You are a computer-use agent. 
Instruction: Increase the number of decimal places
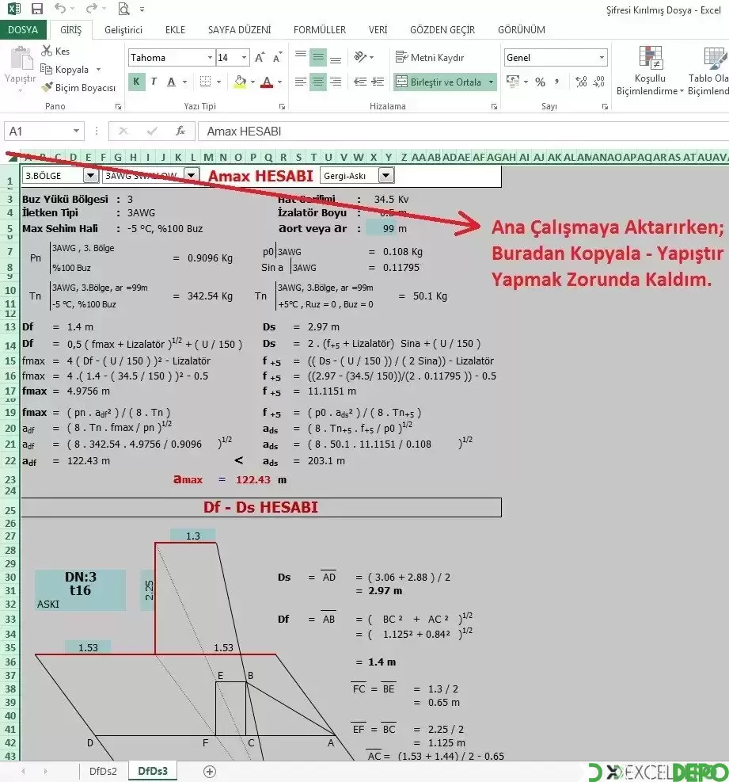[x=581, y=82]
